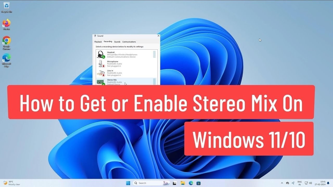
Task: Open Google Chrome desktop shortcut
Action: pos(7,43)
